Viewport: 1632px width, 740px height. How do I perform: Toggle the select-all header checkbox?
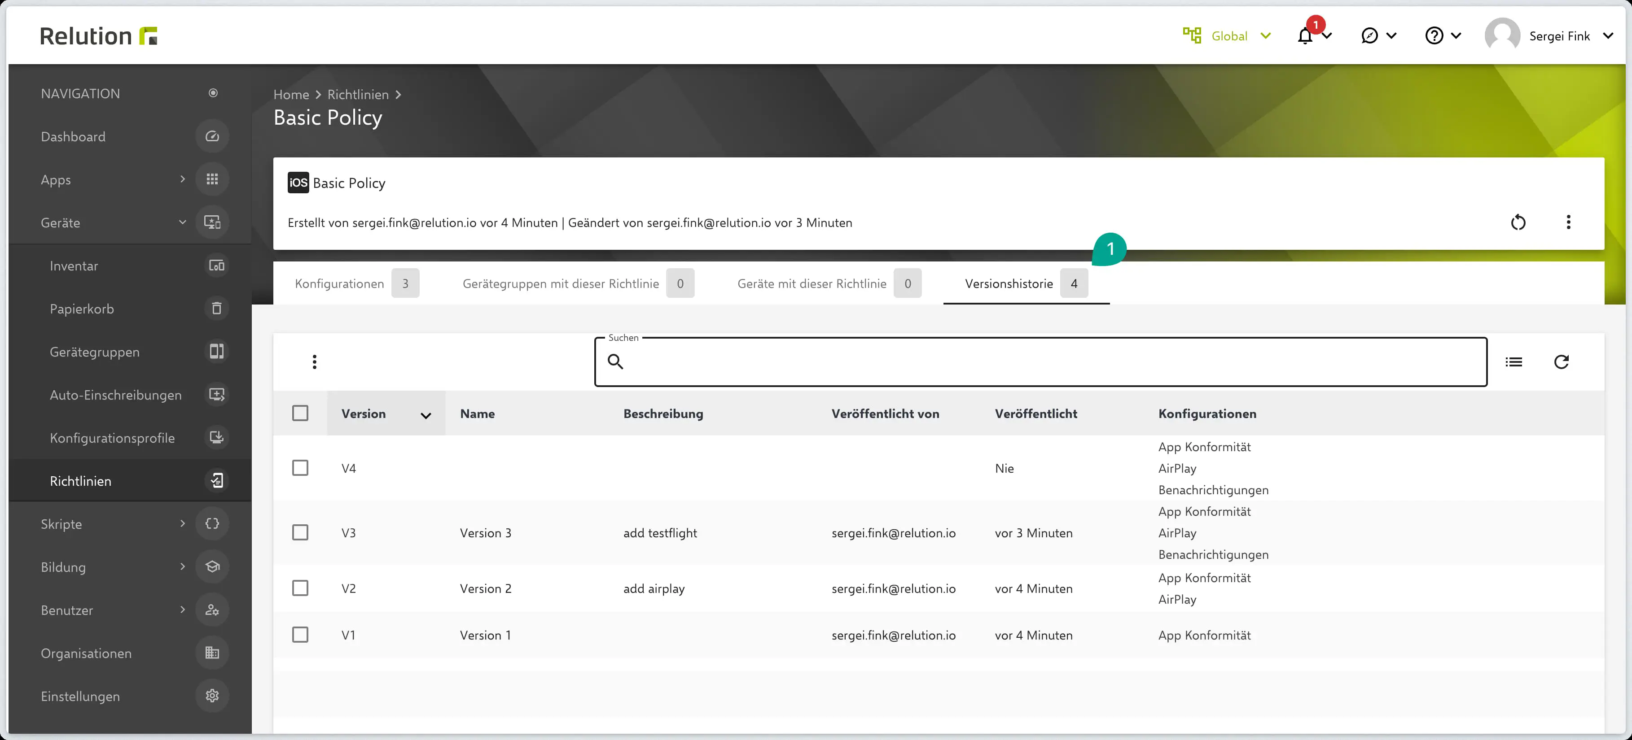pyautogui.click(x=300, y=414)
